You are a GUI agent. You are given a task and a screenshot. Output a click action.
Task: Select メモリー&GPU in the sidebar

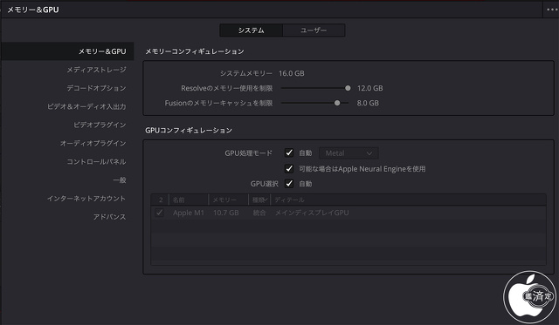tap(67, 51)
